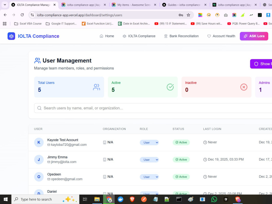Open Excel Function List bookmark
Viewport: 272px width, 204px height.
pos(97,24)
